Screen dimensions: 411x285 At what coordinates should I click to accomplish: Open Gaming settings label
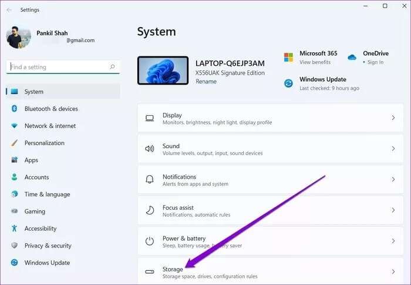[x=35, y=212]
